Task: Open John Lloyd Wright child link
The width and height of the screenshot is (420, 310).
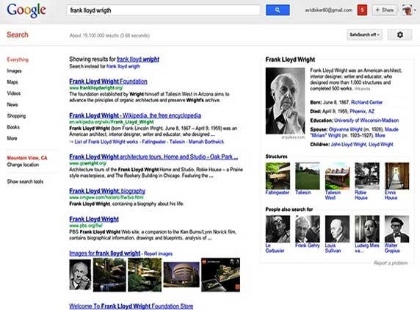Action: [x=349, y=145]
